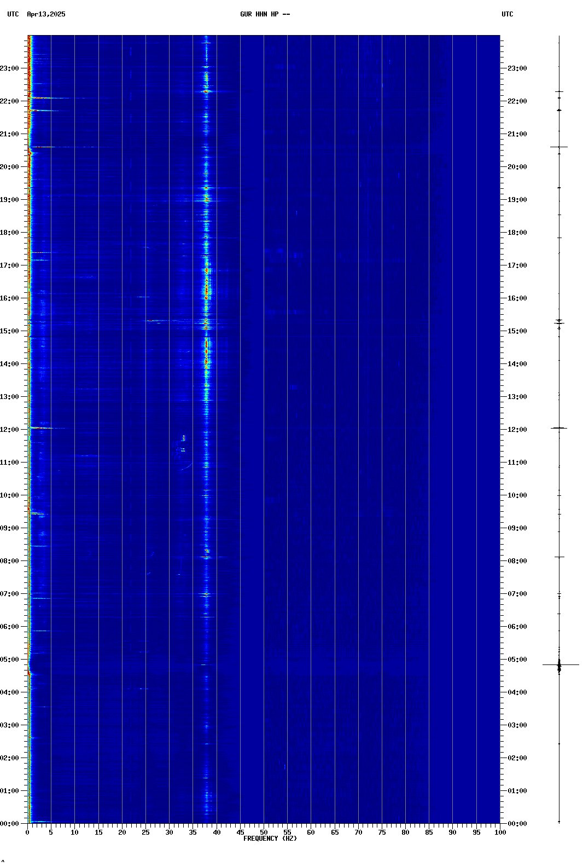This screenshot has width=583, height=867.
Task: Select the 12:00 label on right time axis
Action: tap(517, 430)
